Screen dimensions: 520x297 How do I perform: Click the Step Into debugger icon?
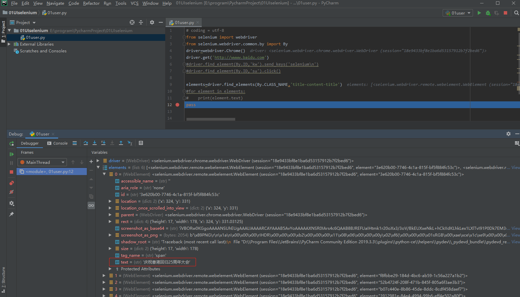(x=95, y=143)
